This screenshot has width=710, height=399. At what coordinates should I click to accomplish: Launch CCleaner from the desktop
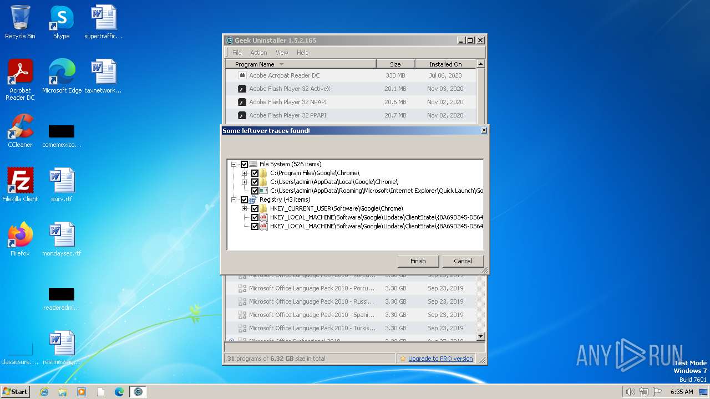pos(20,131)
